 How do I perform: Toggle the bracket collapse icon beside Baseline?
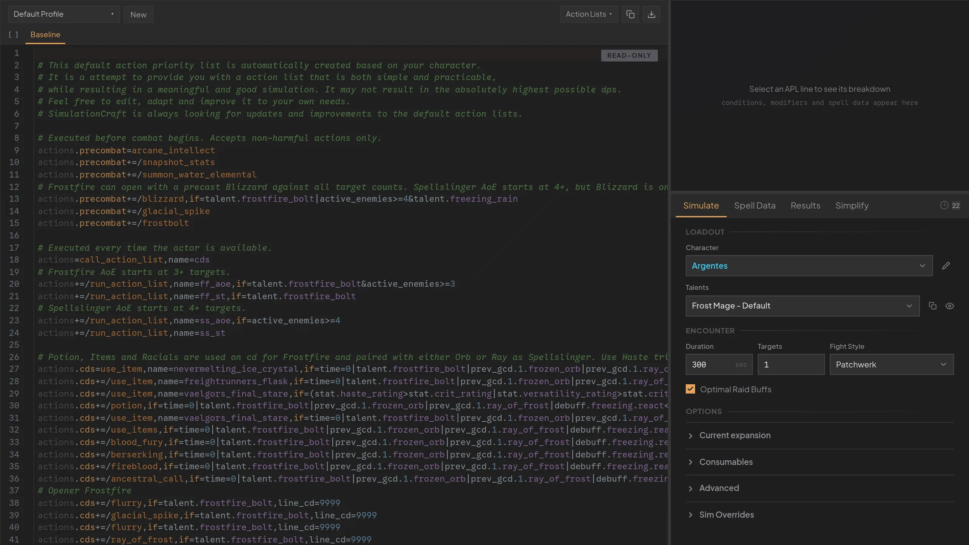(x=14, y=34)
